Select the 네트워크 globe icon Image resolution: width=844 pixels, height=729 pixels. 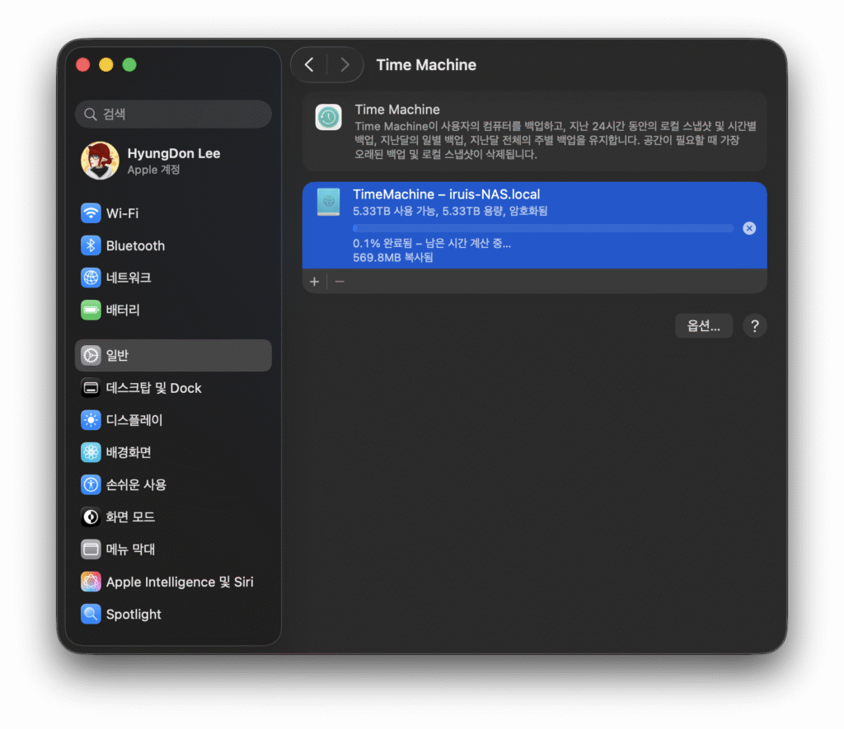tap(91, 278)
